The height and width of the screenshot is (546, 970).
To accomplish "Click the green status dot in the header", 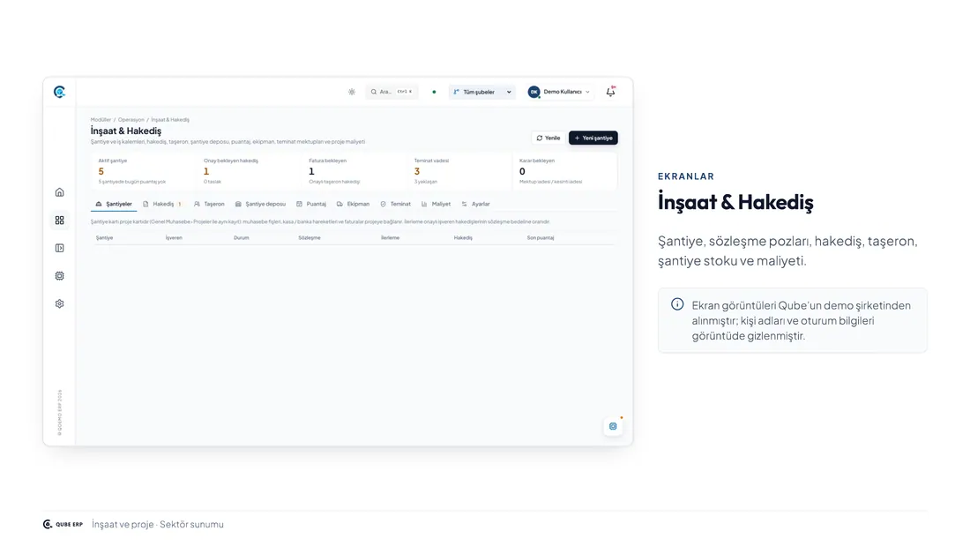I will [x=434, y=93].
